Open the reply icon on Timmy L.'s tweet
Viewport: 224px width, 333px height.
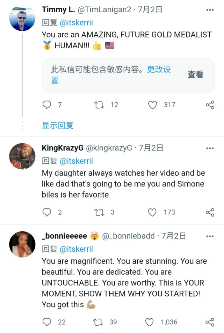pyautogui.click(x=46, y=105)
